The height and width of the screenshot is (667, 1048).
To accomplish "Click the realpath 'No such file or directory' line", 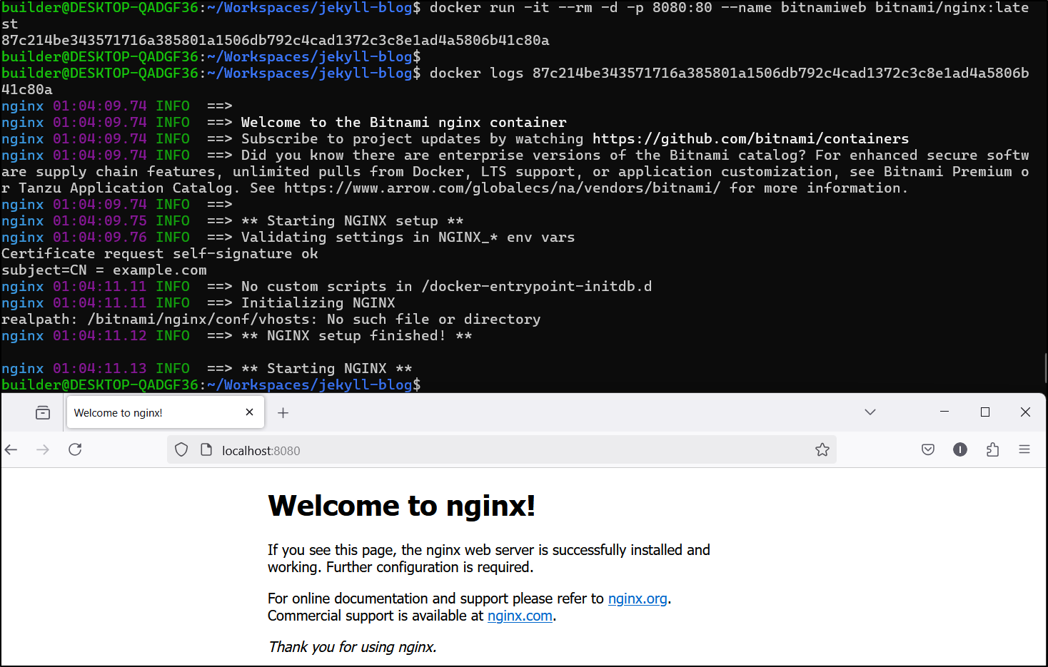I will coord(271,320).
